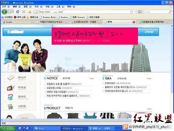The image size is (174, 131).
Task: Click the vertical scrollbar up arrow
Action: 172,26
